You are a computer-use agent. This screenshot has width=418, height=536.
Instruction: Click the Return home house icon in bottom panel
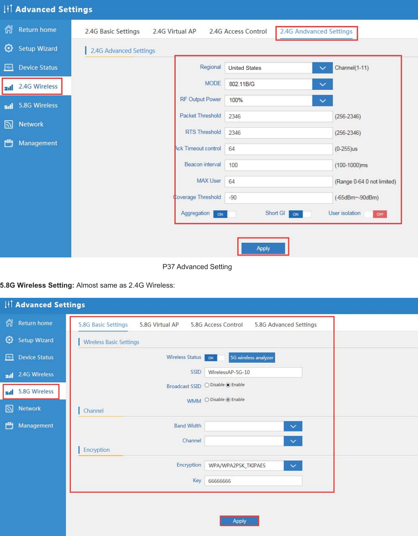[x=9, y=323]
